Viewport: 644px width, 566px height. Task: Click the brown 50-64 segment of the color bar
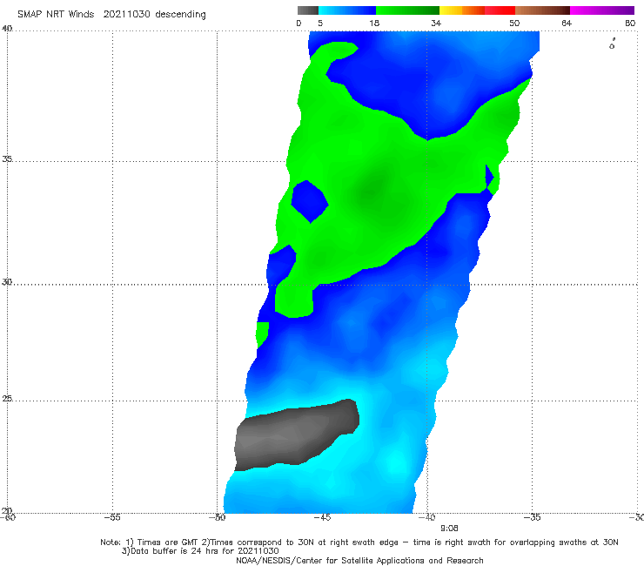542,10
